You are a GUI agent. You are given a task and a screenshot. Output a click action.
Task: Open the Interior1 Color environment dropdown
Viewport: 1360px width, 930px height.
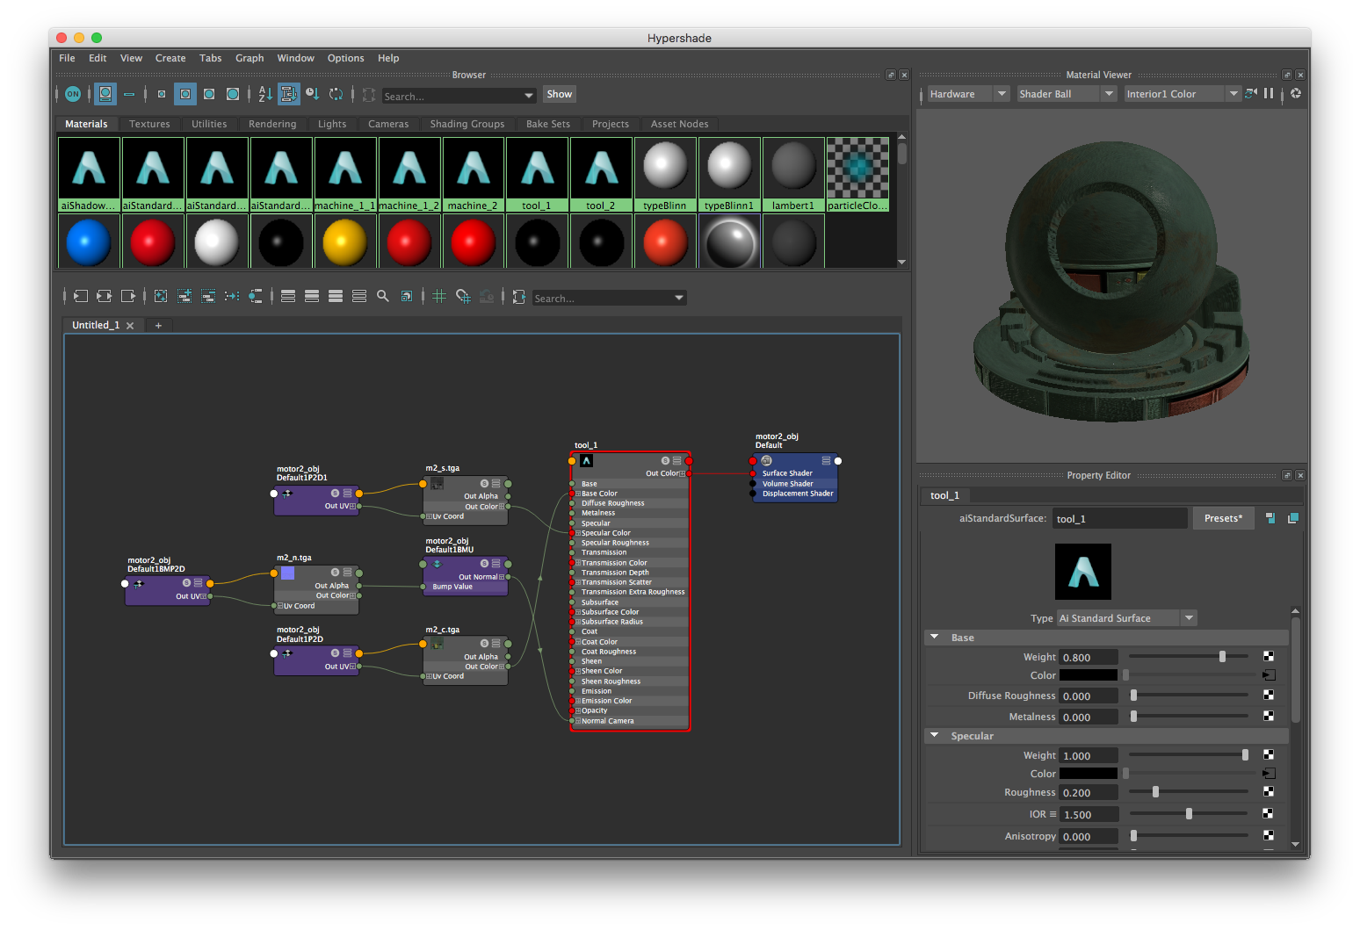(1183, 94)
